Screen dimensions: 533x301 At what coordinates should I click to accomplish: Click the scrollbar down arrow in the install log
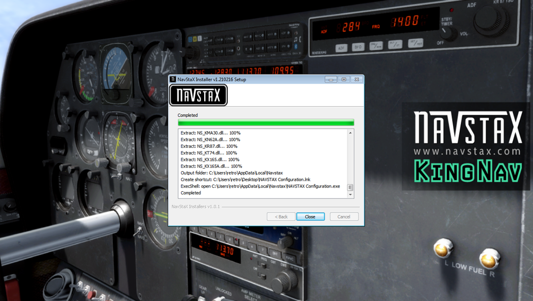point(351,193)
